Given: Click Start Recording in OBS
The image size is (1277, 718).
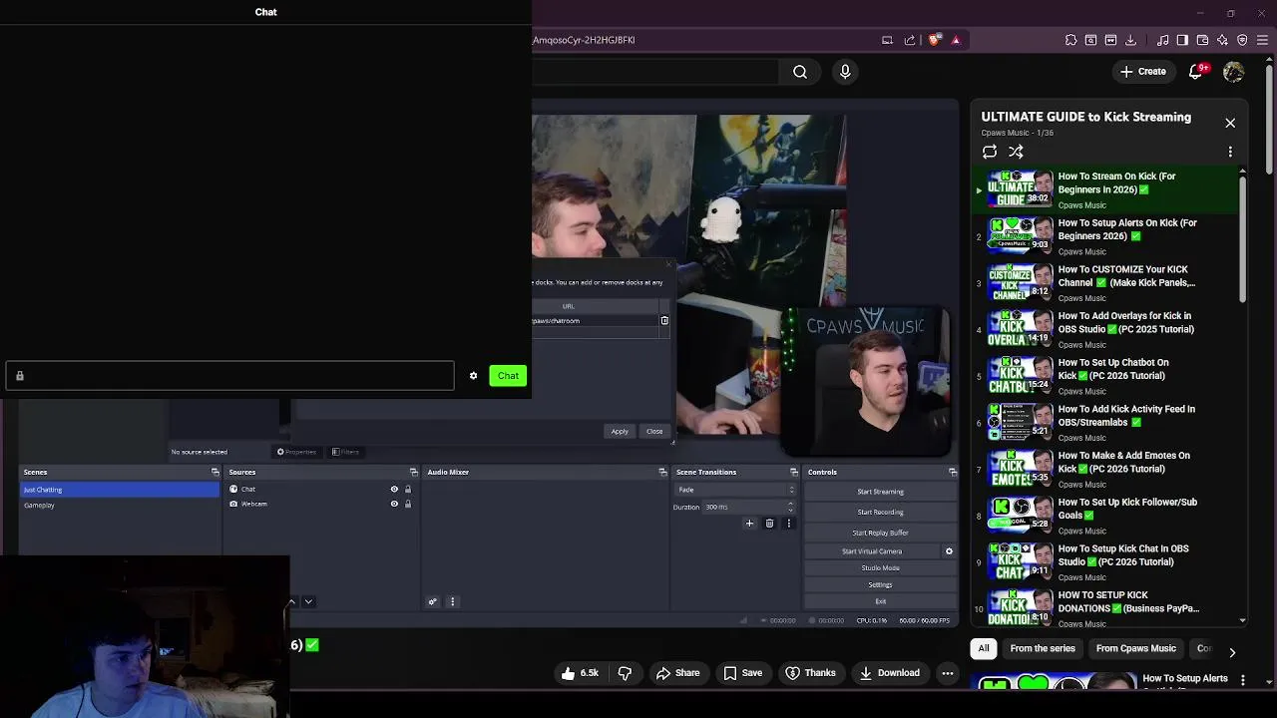Looking at the screenshot, I should click(880, 512).
